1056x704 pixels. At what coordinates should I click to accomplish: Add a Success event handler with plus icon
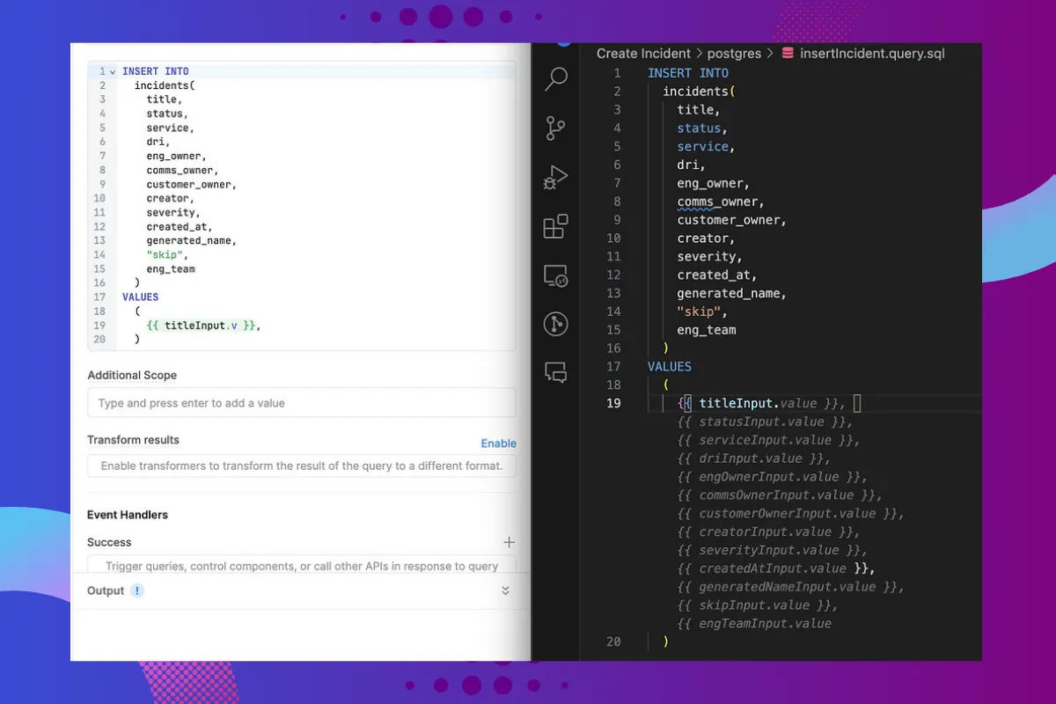(509, 542)
